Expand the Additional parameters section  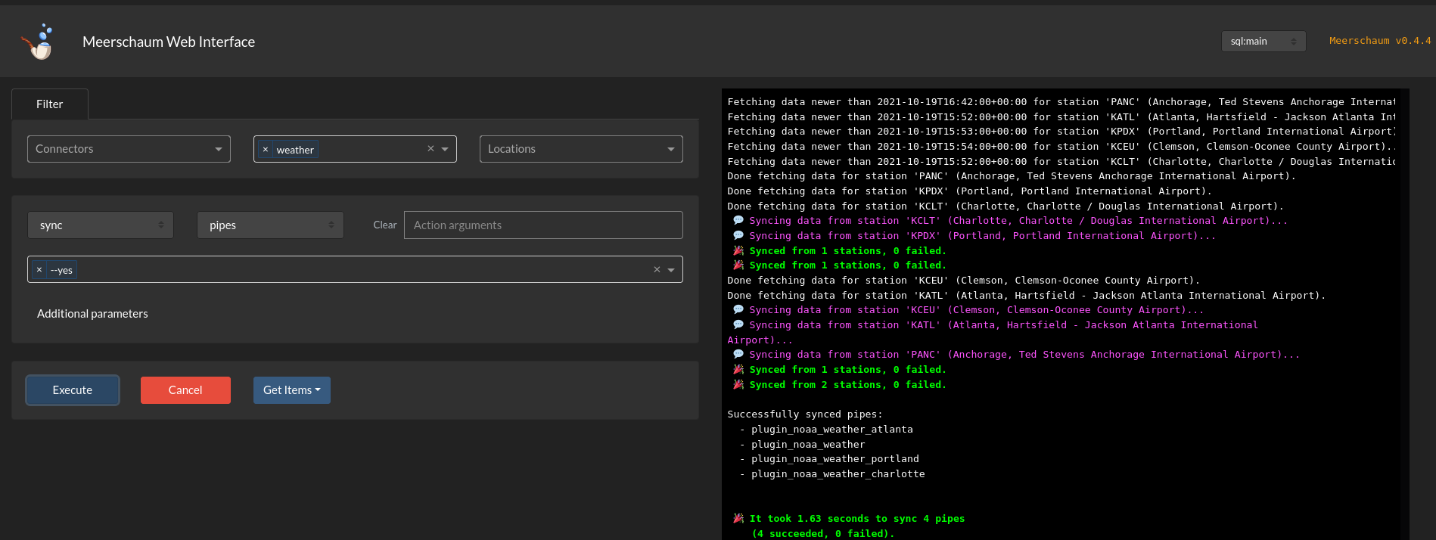[92, 314]
